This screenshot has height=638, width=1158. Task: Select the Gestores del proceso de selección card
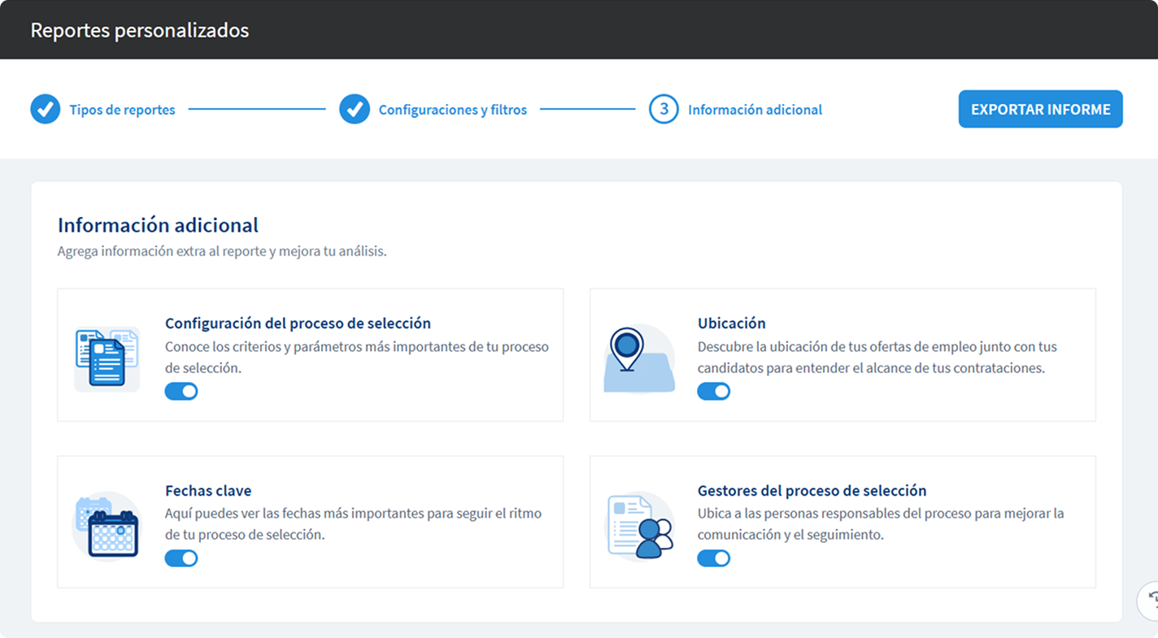[812, 490]
